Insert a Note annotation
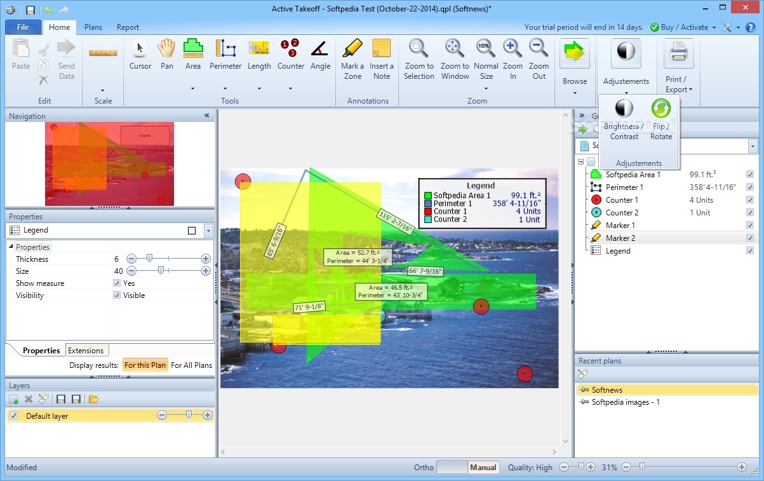764x481 pixels. click(x=382, y=59)
